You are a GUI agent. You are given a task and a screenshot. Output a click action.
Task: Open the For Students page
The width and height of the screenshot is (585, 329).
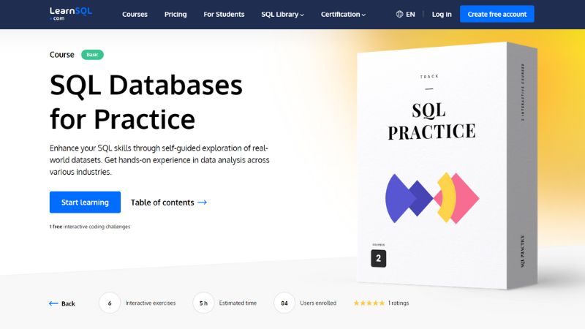click(224, 14)
